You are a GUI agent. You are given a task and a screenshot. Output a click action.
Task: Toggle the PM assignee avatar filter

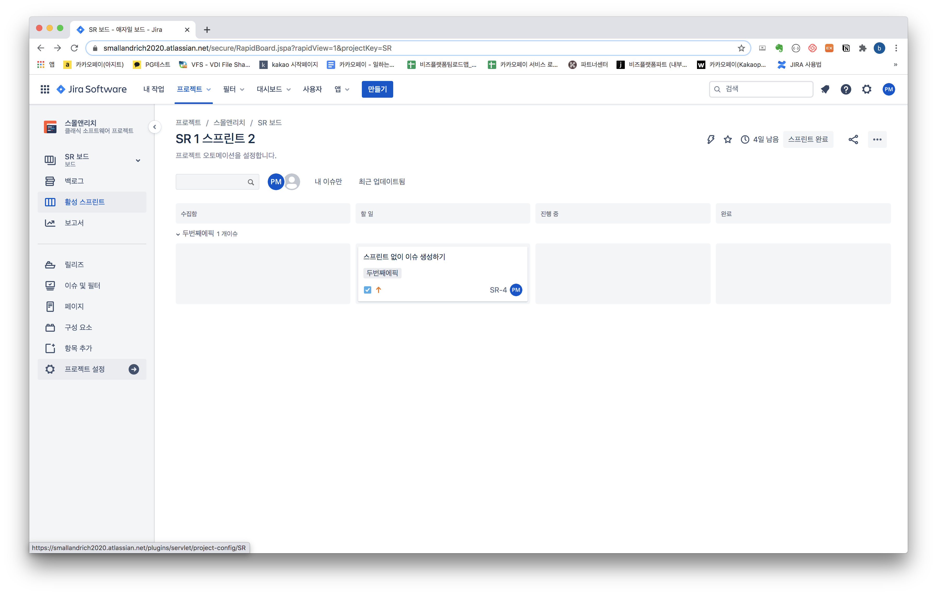276,182
